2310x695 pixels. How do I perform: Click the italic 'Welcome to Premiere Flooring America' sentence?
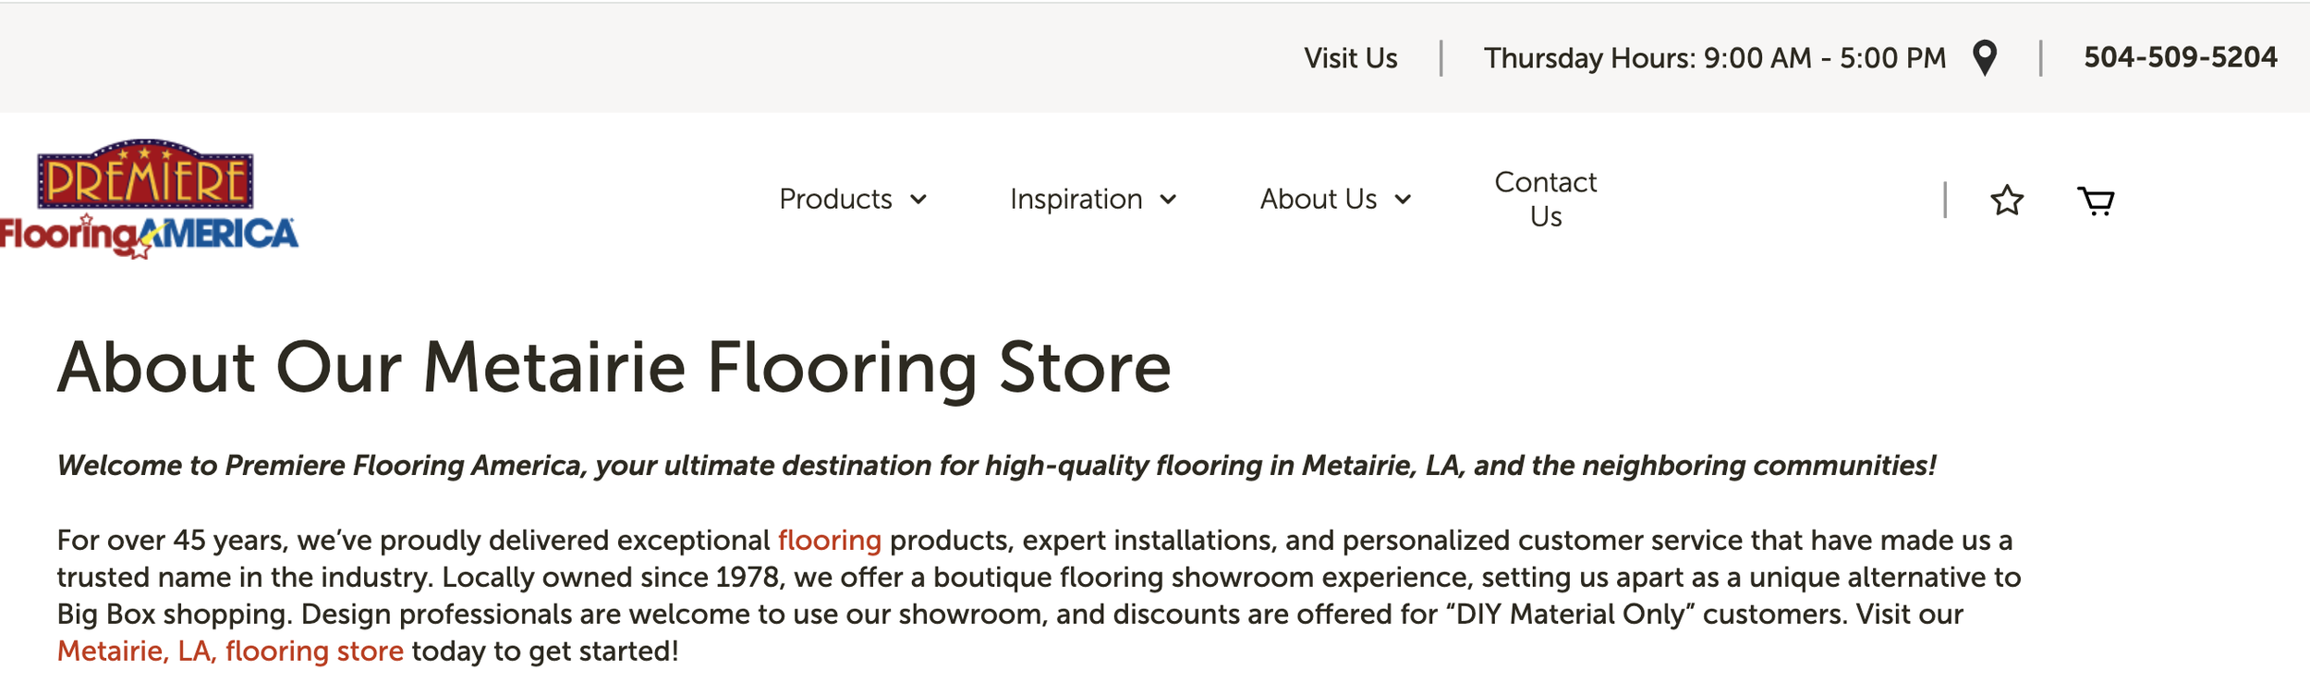[996, 466]
